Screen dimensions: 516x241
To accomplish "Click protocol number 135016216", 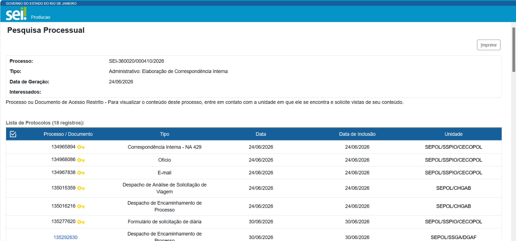I will coord(63,206).
